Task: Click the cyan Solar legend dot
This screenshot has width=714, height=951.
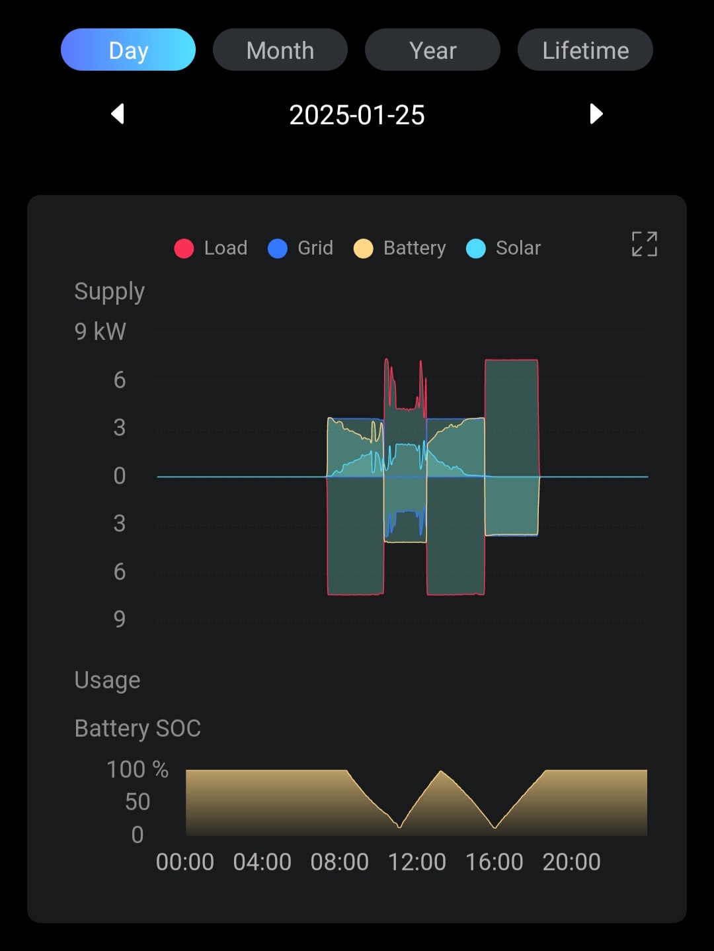Action: click(x=476, y=249)
